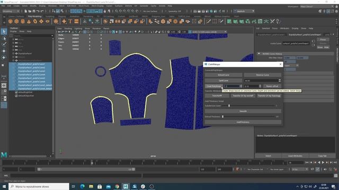
Task: Toggle the lock icon beside the selection mask buttons
Action: tap(105, 11)
